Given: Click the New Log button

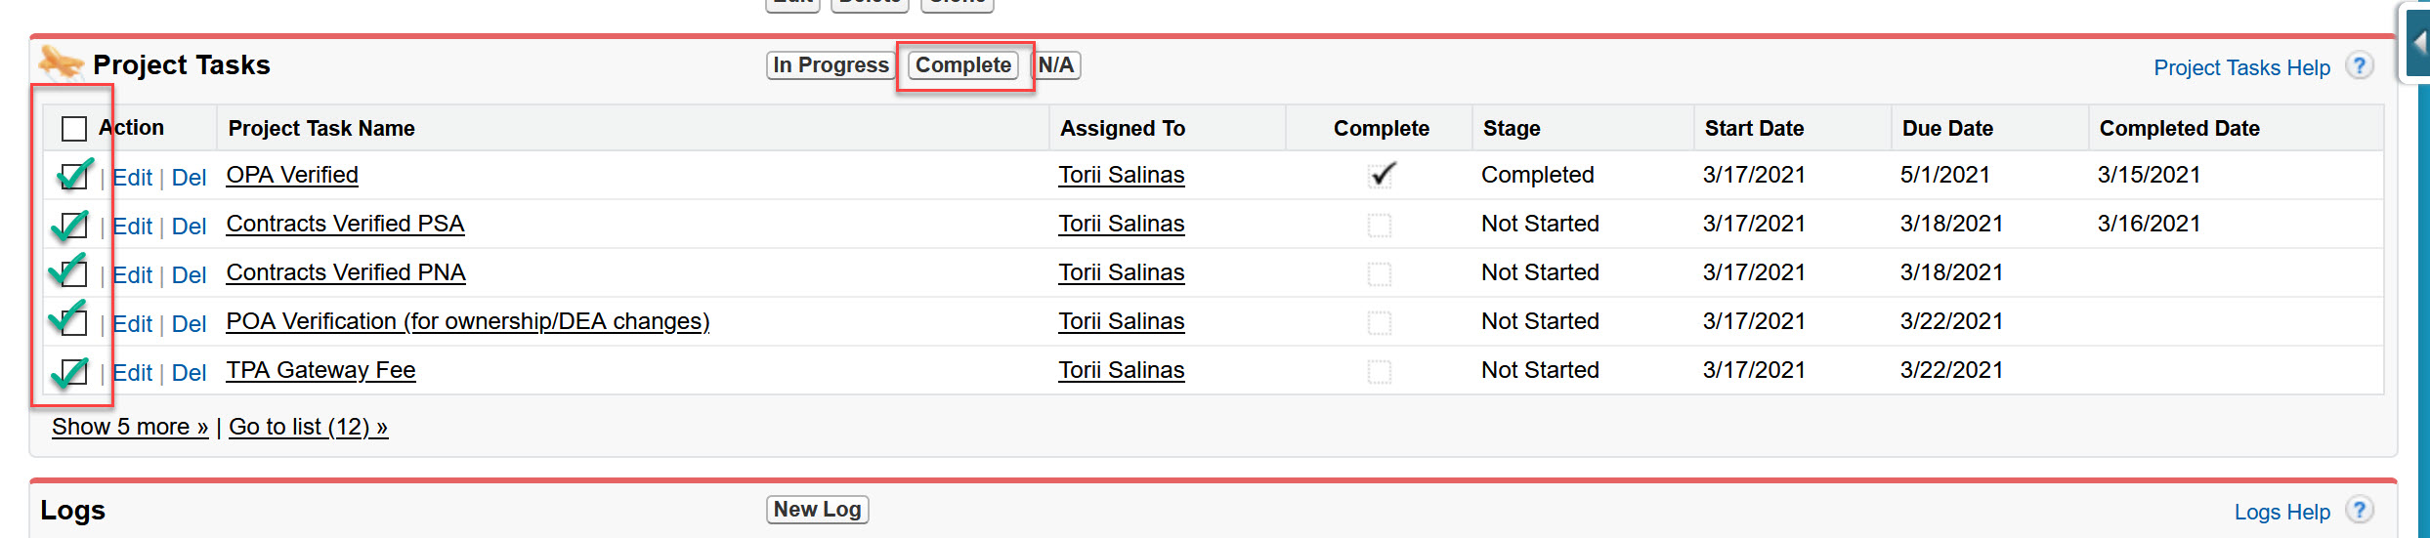Looking at the screenshot, I should [817, 510].
